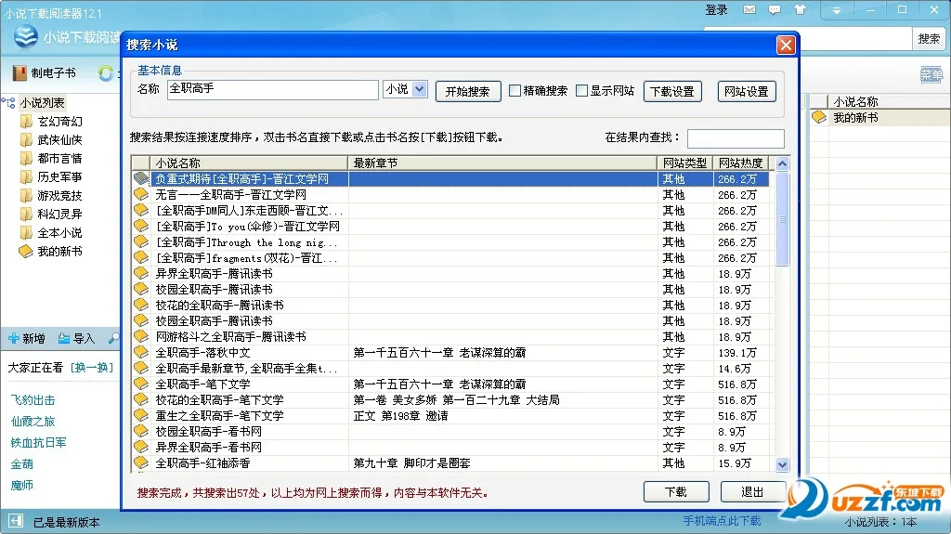
Task: Click 登录 in the title bar
Action: click(x=717, y=10)
